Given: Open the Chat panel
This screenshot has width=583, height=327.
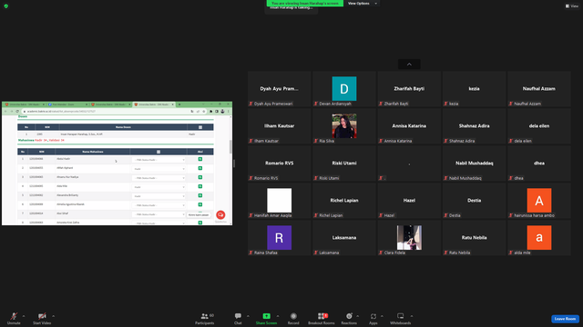Looking at the screenshot, I should (x=238, y=318).
